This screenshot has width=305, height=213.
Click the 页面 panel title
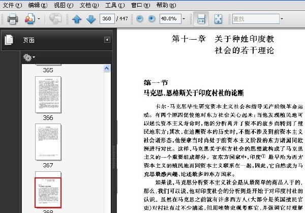pyautogui.click(x=29, y=40)
